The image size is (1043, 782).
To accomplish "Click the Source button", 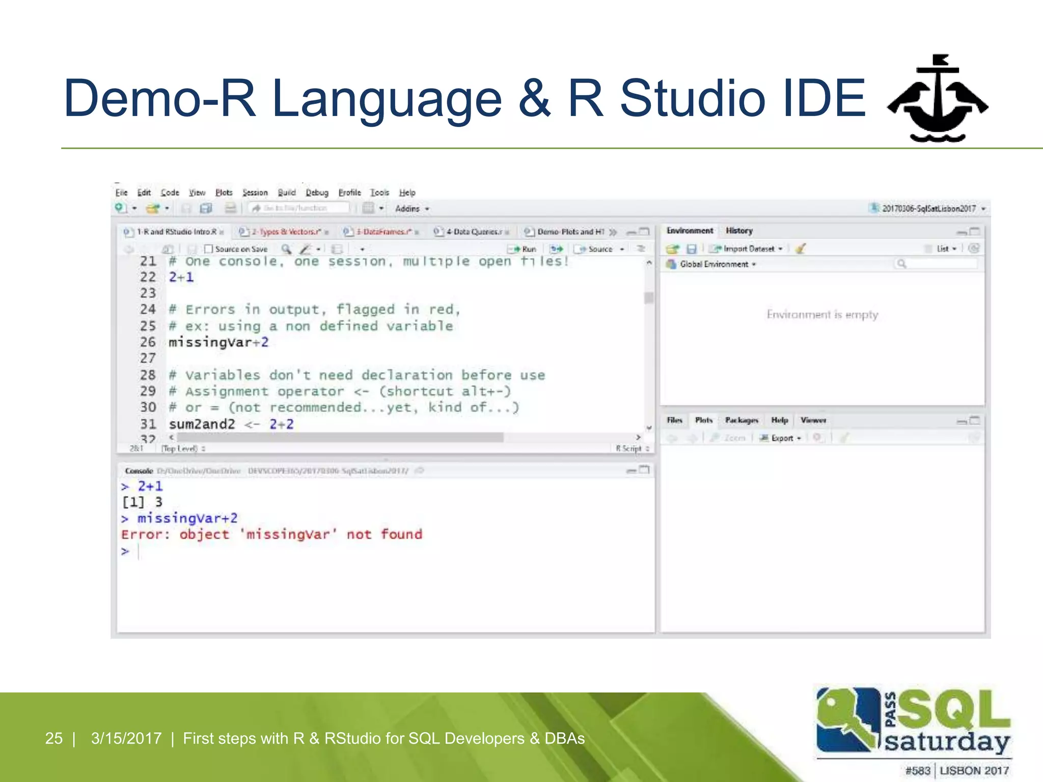I will pos(594,249).
